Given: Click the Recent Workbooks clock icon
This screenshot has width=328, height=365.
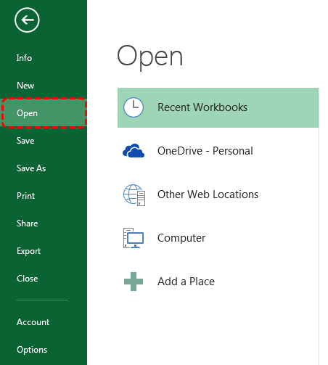Looking at the screenshot, I should pyautogui.click(x=134, y=107).
